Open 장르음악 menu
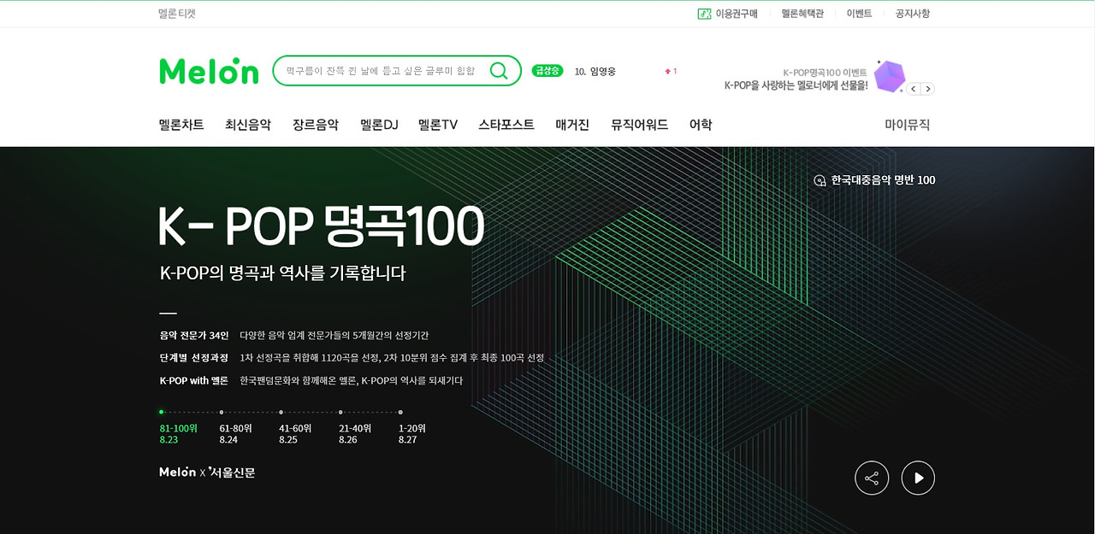1095x534 pixels. click(316, 125)
